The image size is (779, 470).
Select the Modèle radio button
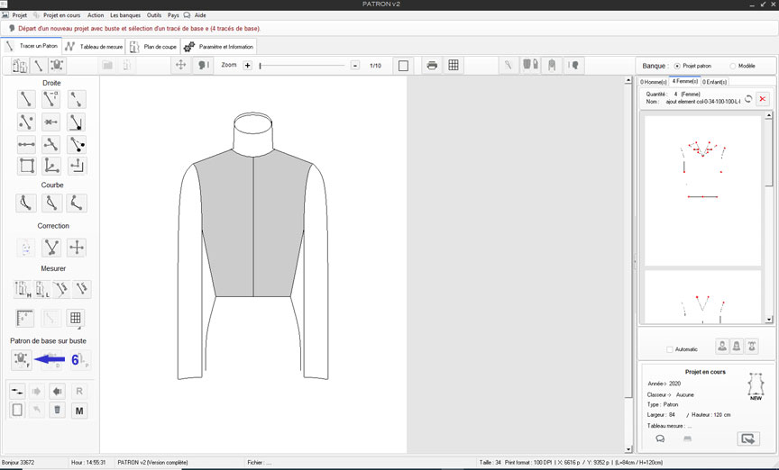(732, 66)
